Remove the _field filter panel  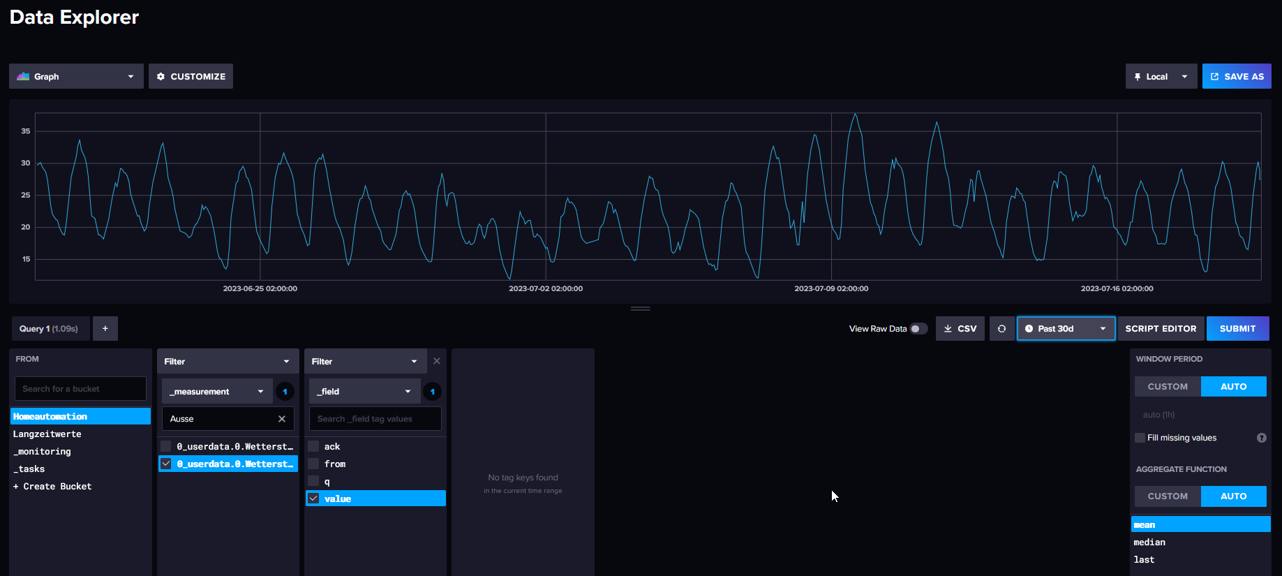pos(437,361)
